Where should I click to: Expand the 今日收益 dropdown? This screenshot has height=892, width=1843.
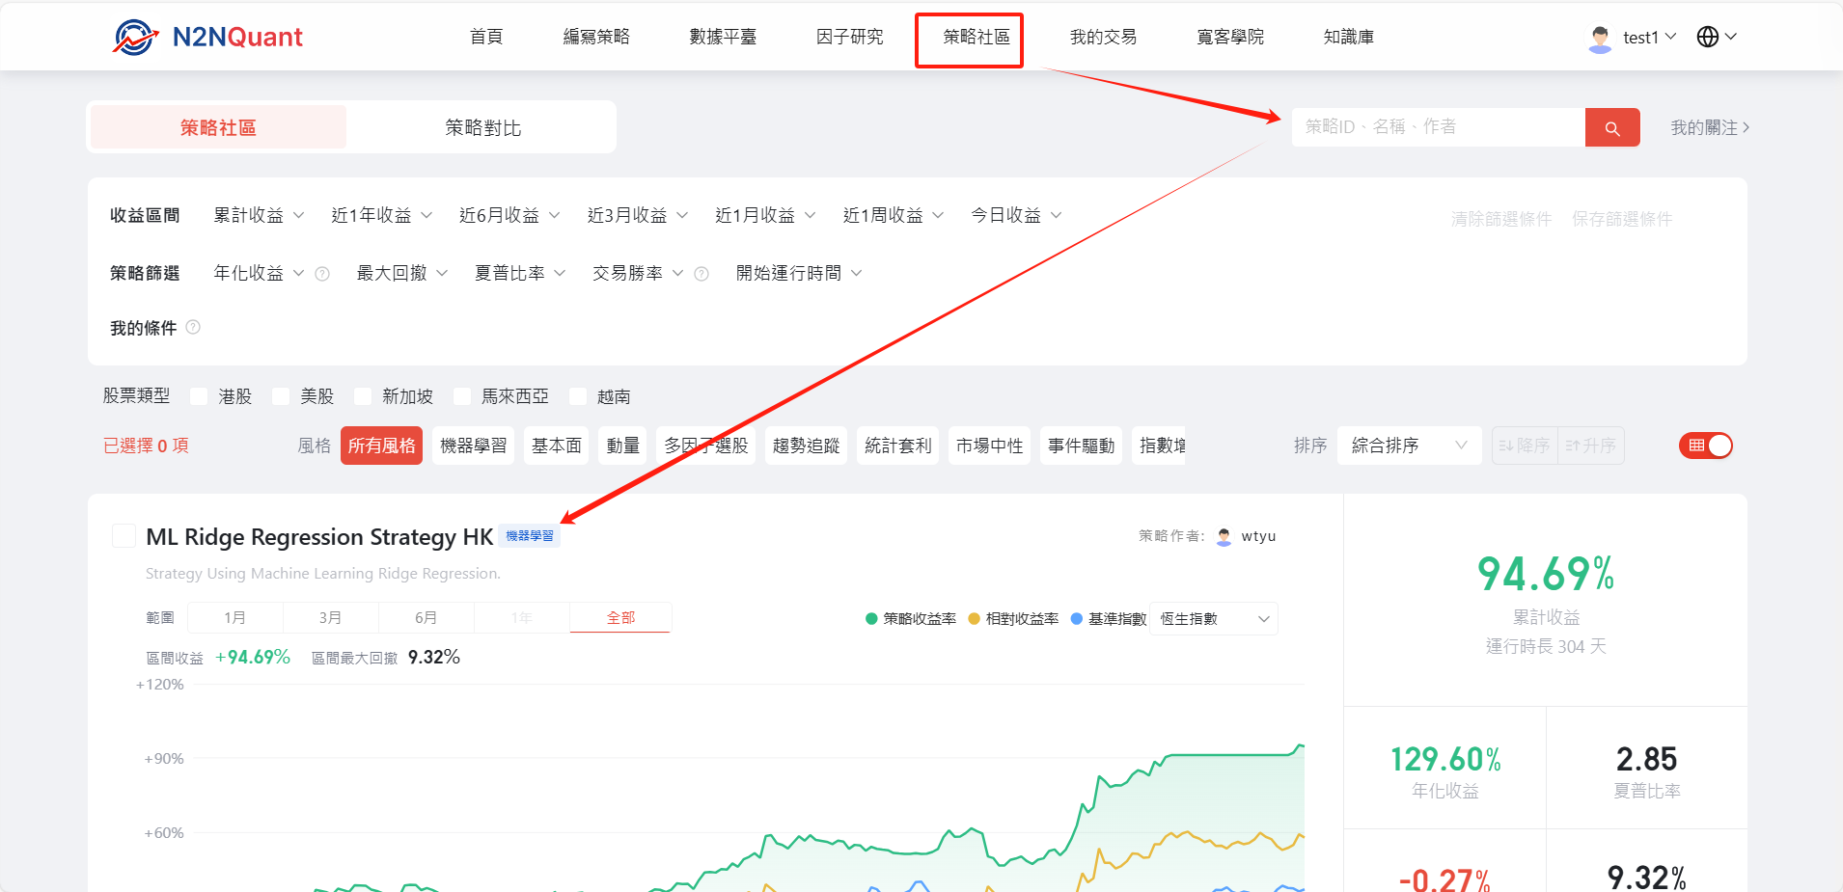click(1016, 215)
